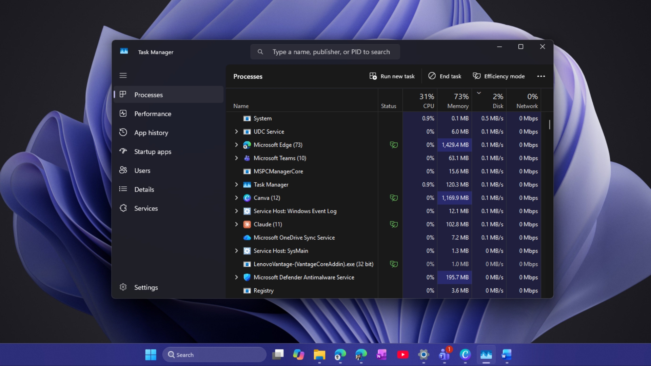Sort by Memory column header

coord(454,100)
